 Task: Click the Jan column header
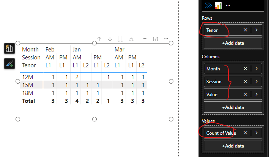coord(77,50)
